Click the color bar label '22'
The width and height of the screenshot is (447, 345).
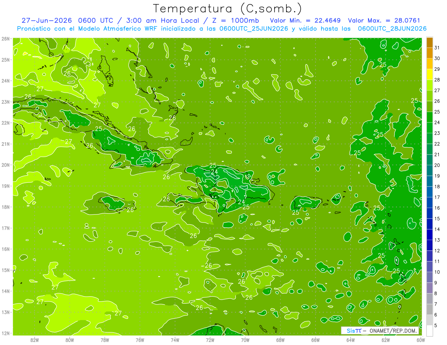pyautogui.click(x=437, y=144)
